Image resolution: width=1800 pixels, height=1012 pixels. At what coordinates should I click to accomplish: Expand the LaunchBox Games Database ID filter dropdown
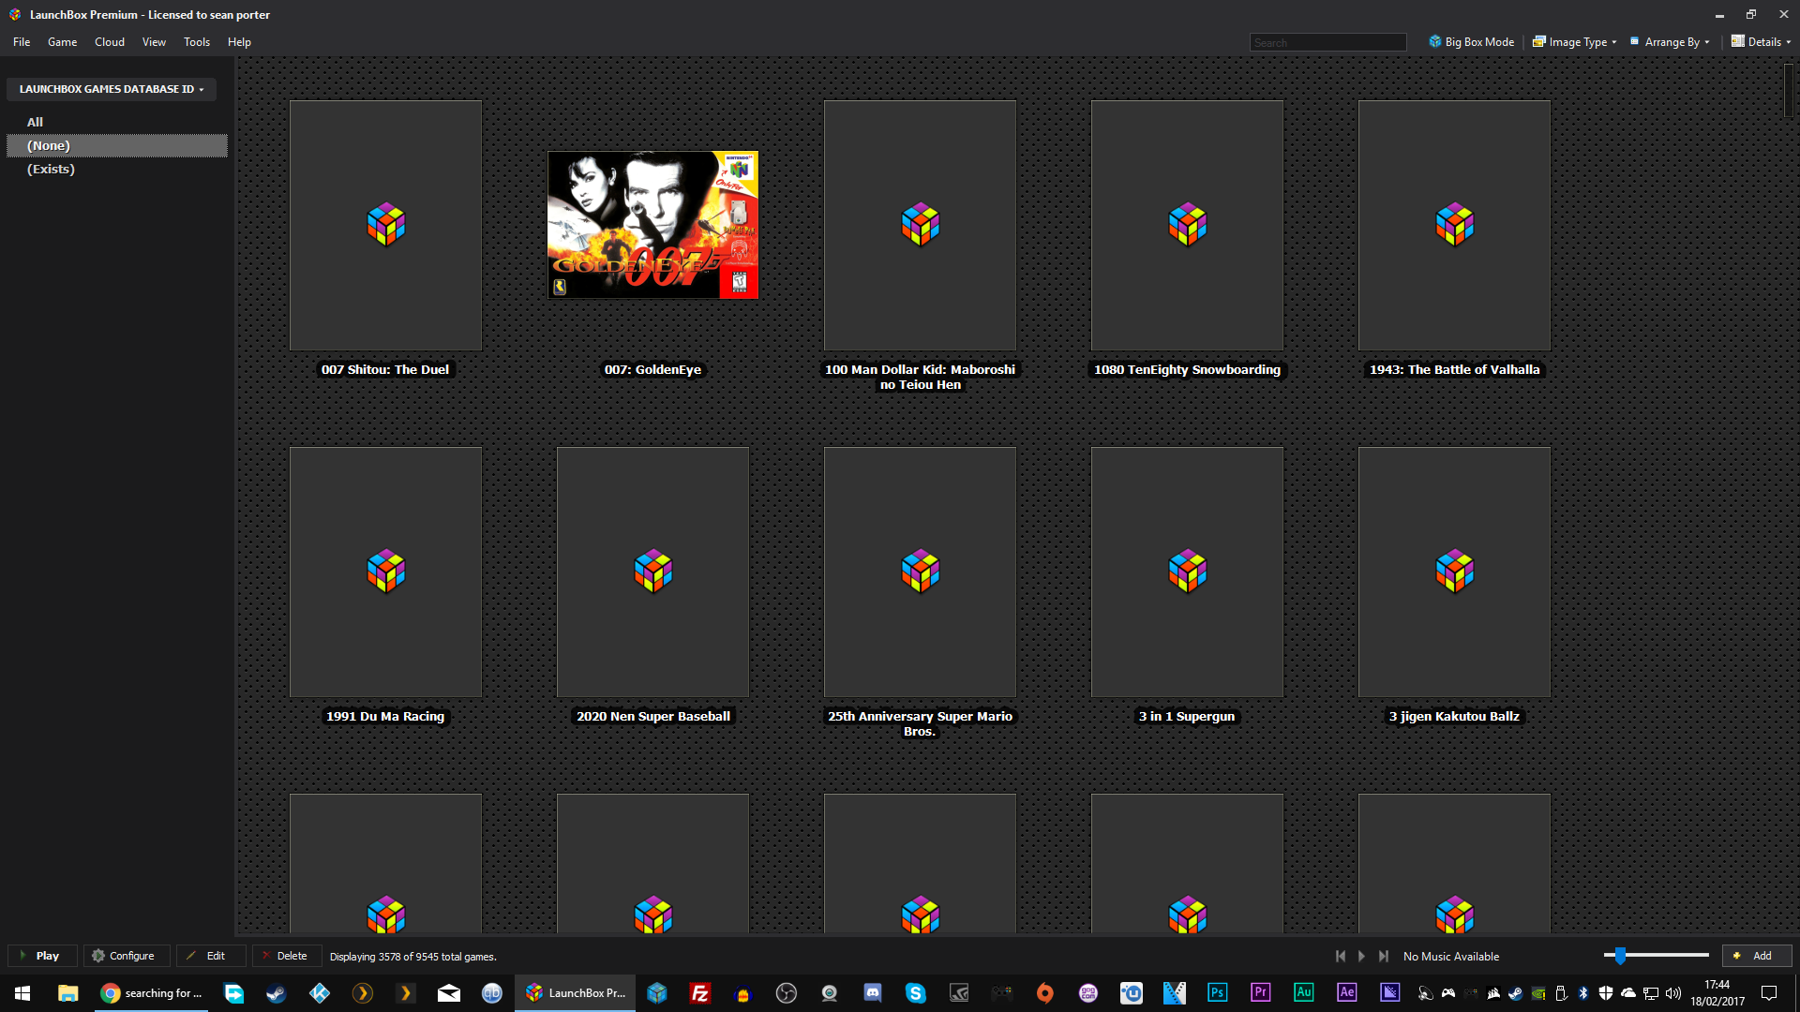tap(112, 89)
